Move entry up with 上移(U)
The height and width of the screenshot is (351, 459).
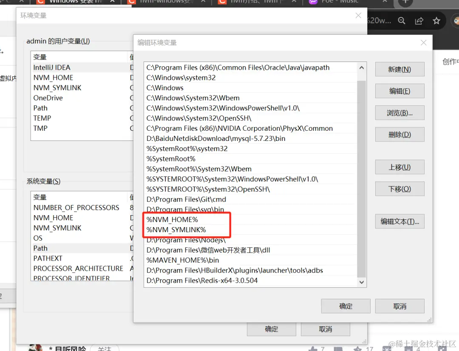[399, 167]
